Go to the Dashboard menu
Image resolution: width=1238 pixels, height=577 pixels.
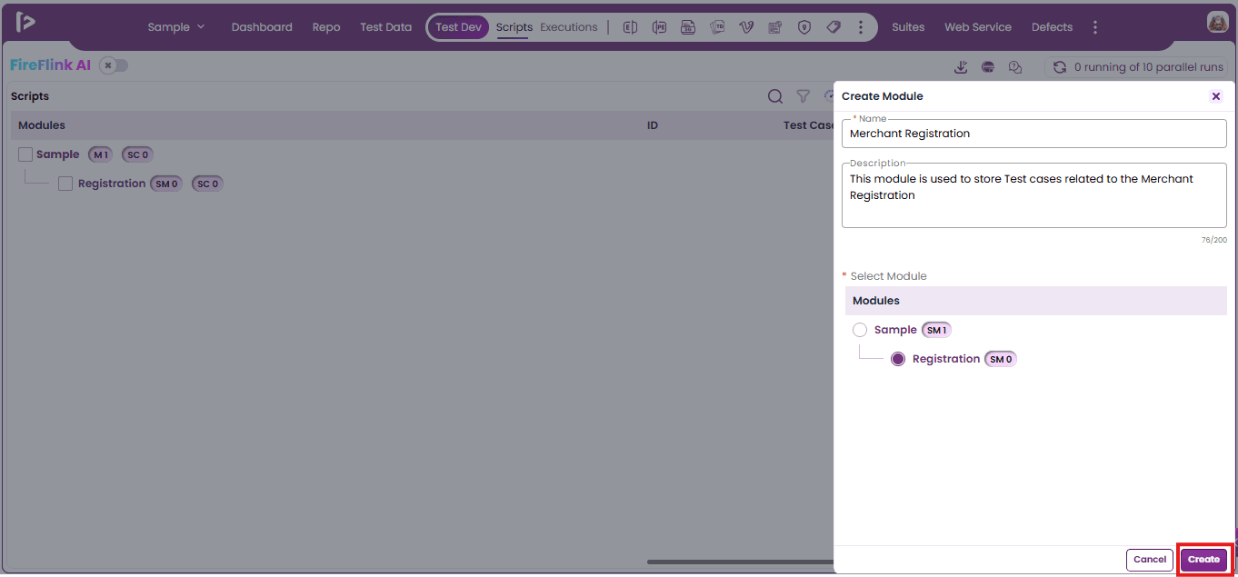262,27
